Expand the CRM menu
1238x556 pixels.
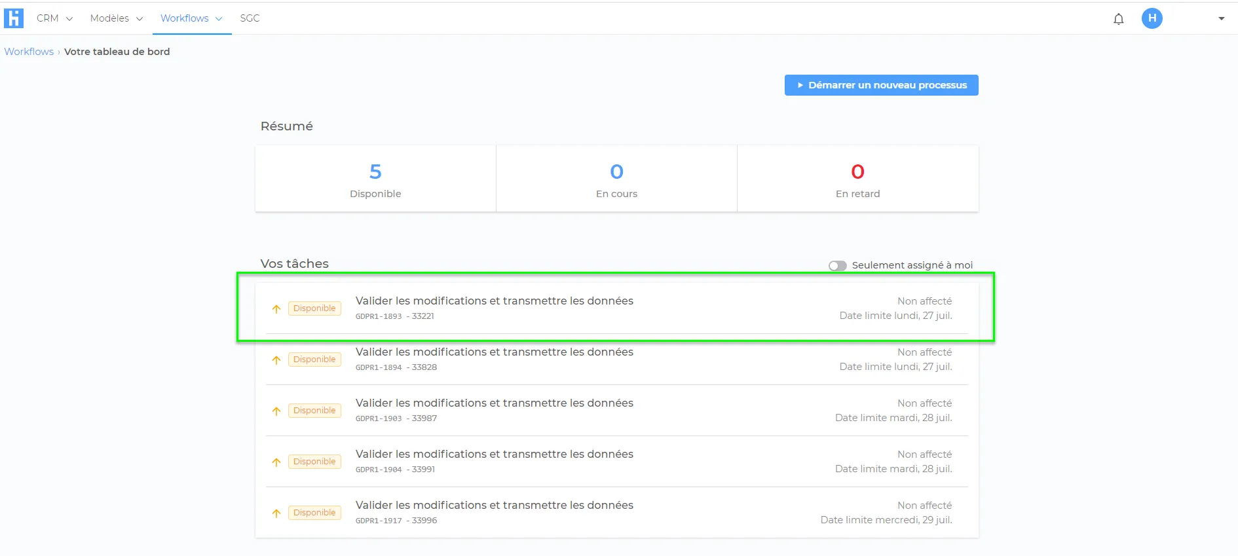[54, 18]
